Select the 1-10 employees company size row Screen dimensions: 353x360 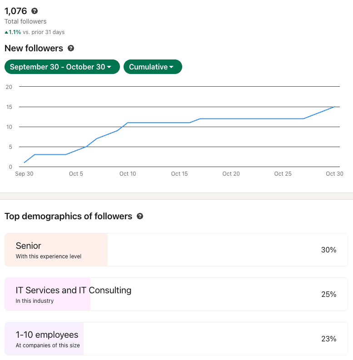coord(176,339)
